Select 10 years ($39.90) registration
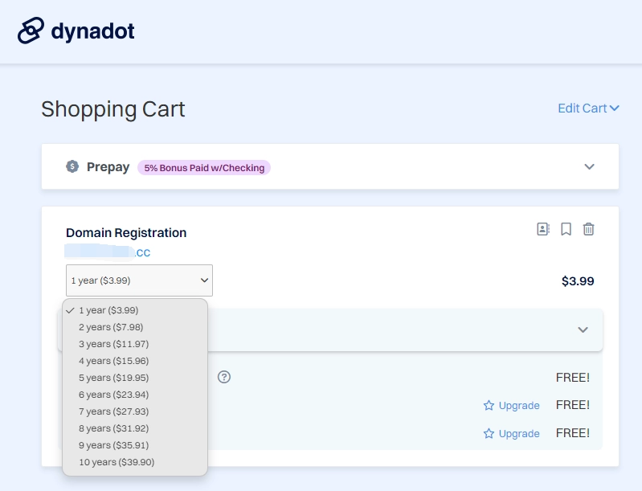Viewport: 642px width, 491px height. point(117,462)
